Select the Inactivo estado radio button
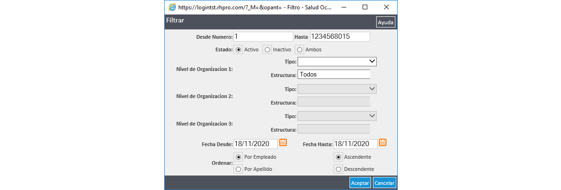561x190 pixels. (267, 49)
